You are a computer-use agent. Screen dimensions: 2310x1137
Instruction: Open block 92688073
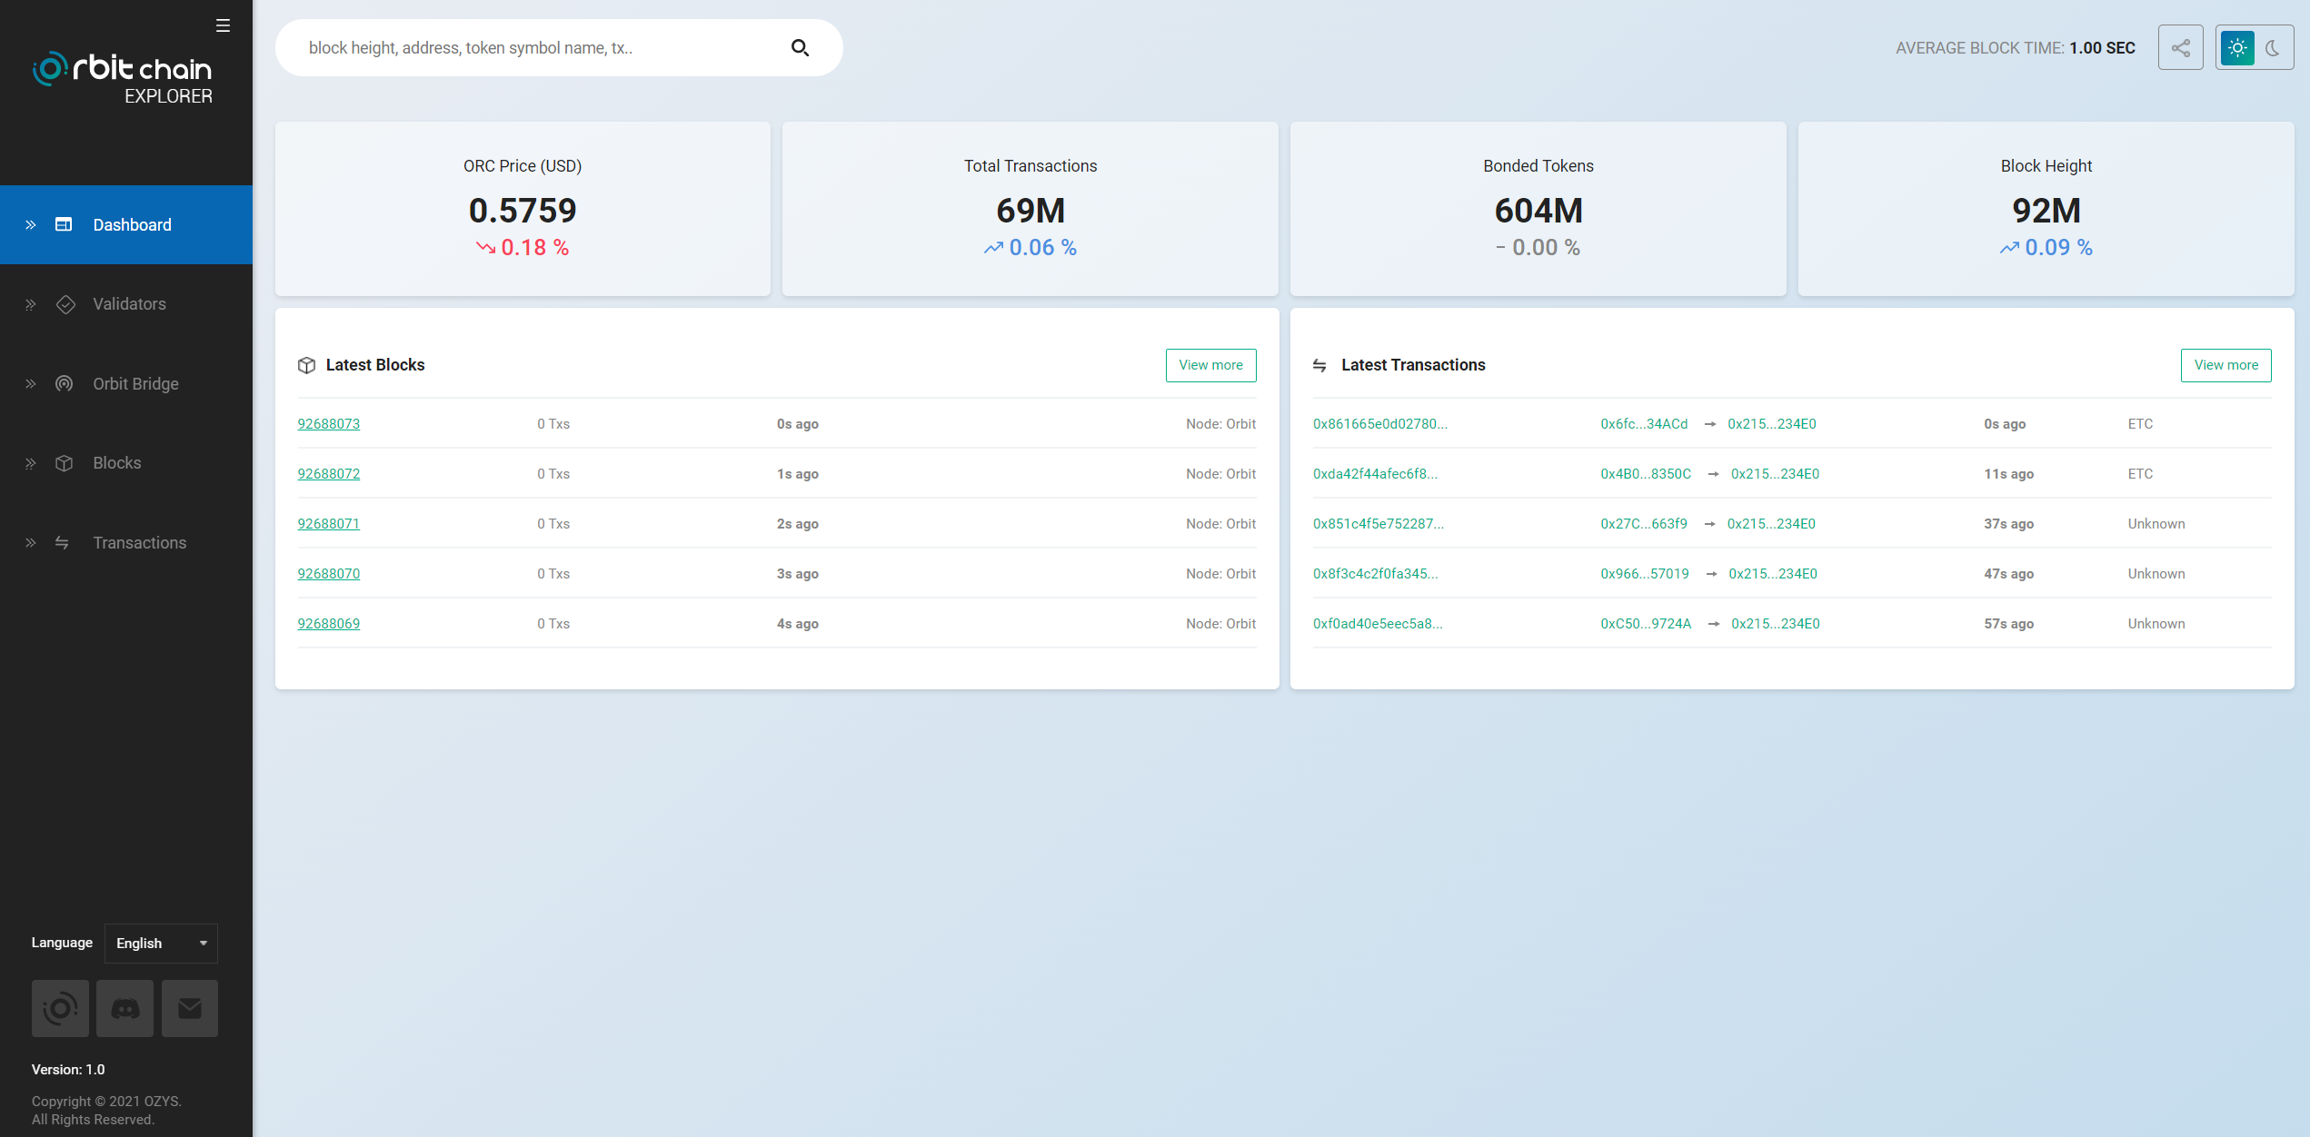[x=329, y=424]
